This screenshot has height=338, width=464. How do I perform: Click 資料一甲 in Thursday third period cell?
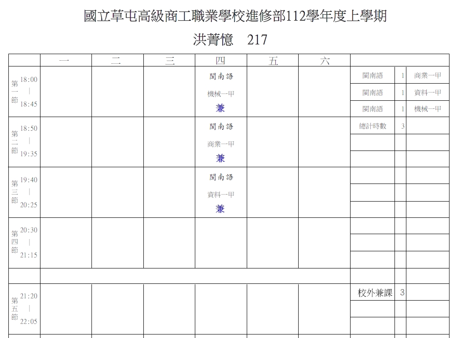pyautogui.click(x=221, y=195)
